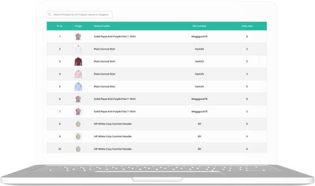
Task: Open the hoodie thumbnail in row 8
Action: [78, 124]
